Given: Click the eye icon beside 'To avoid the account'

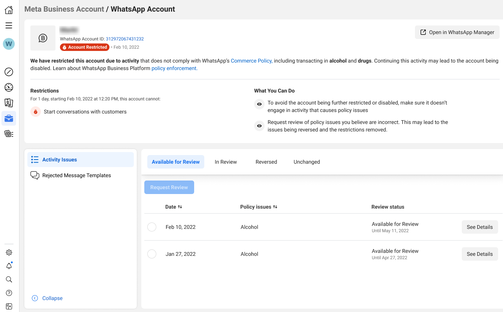Looking at the screenshot, I should click(259, 104).
